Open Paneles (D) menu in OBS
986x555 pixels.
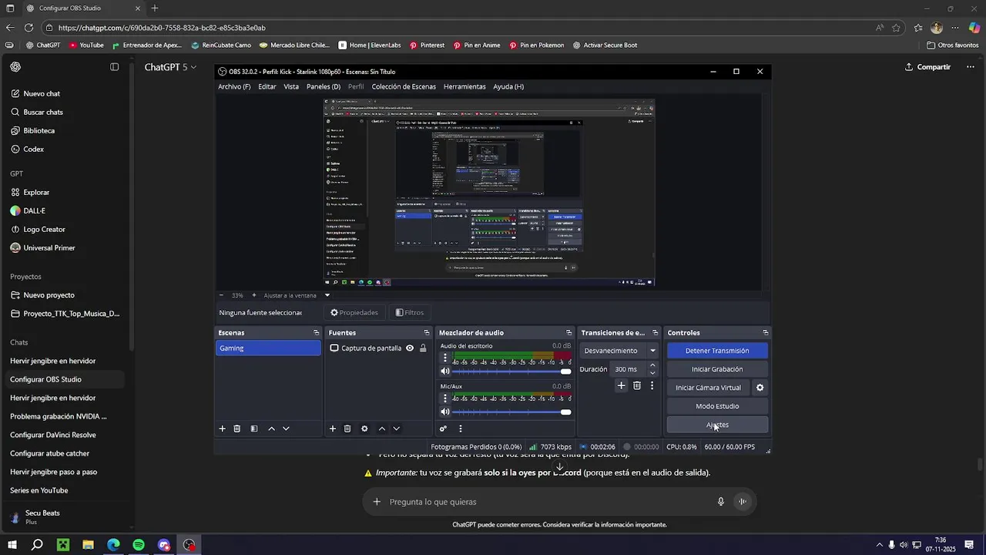pos(324,86)
